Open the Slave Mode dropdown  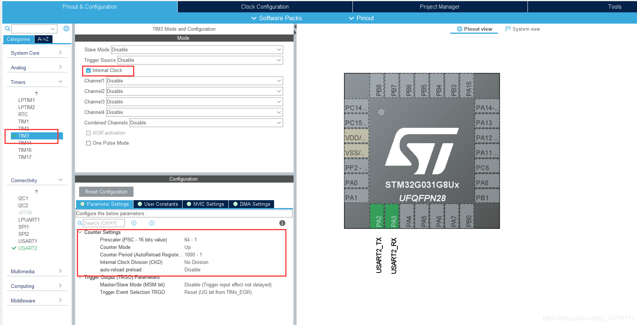click(197, 50)
